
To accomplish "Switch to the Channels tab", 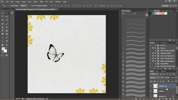I will (x=164, y=71).
